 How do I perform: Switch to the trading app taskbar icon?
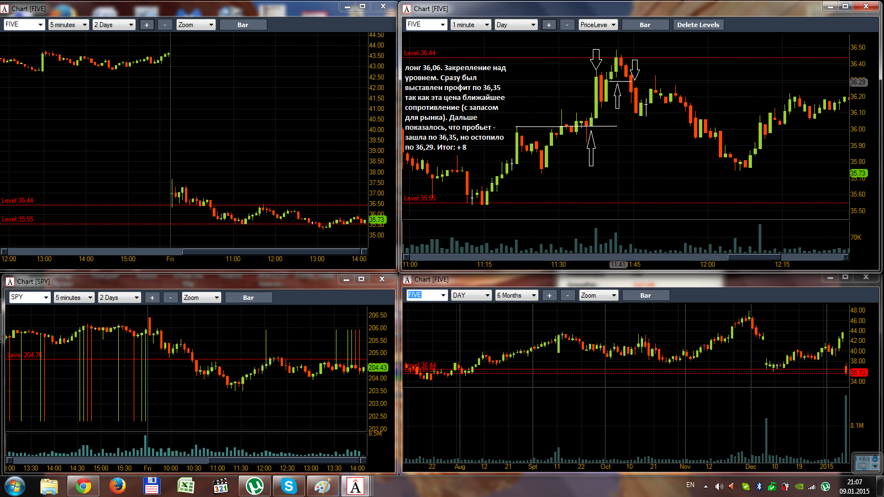coord(355,487)
